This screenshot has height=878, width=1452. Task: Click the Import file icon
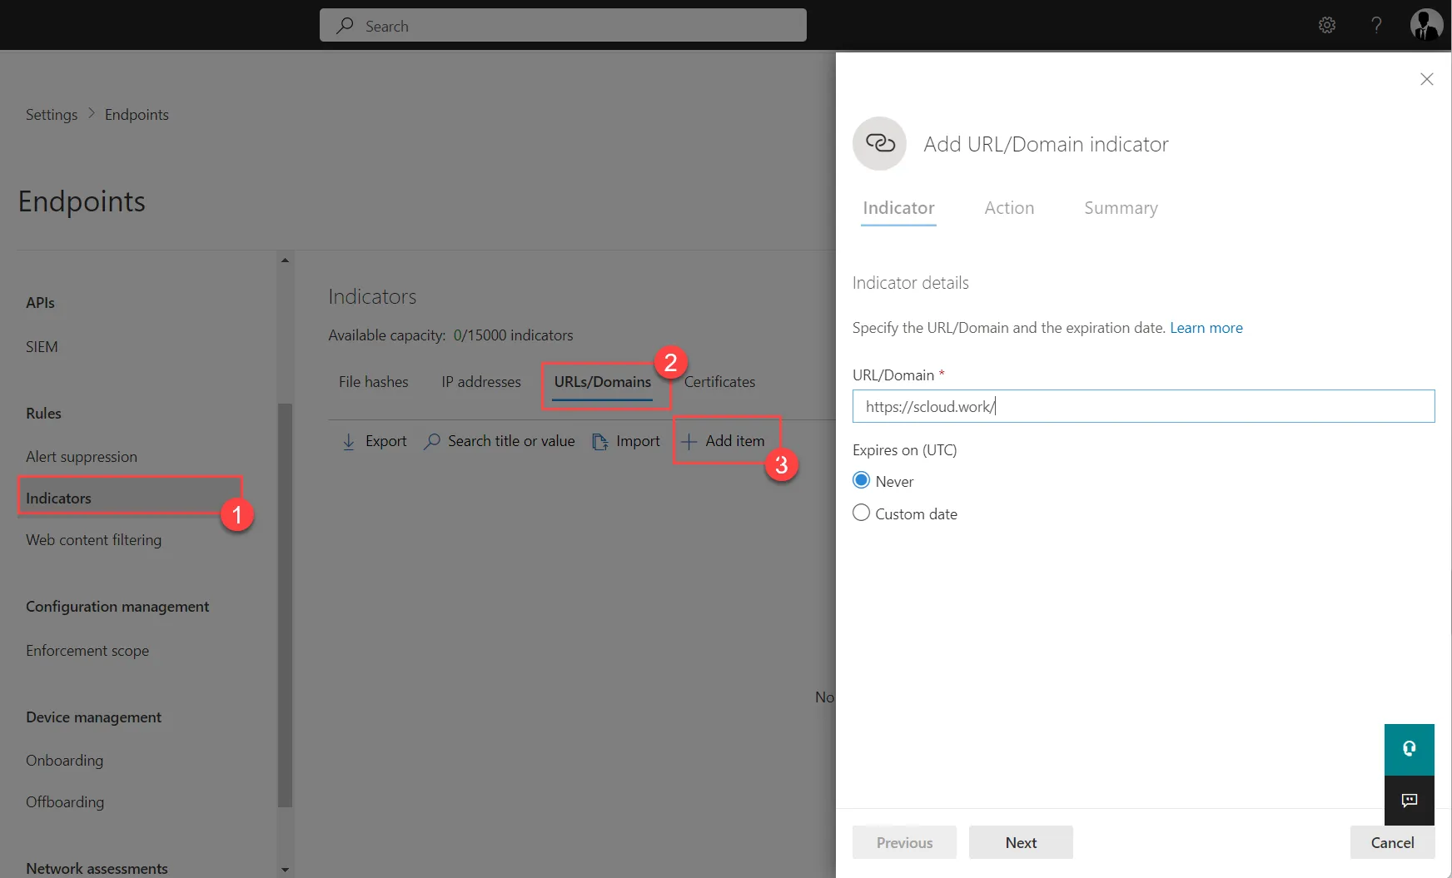599,441
